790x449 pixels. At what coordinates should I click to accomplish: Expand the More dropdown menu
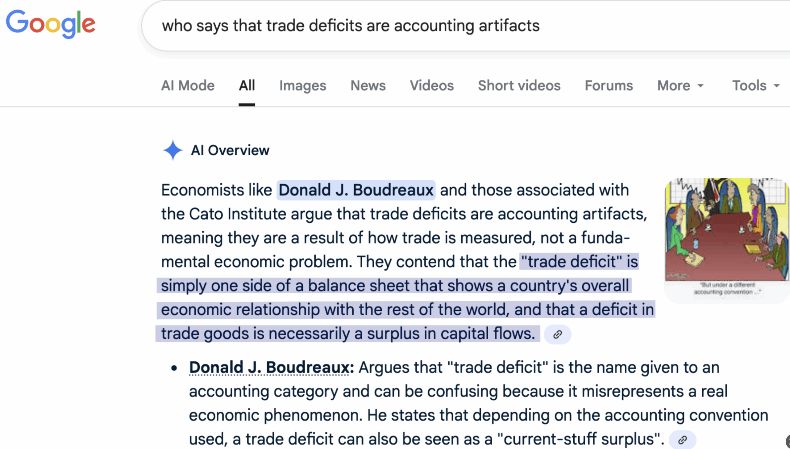tap(680, 86)
